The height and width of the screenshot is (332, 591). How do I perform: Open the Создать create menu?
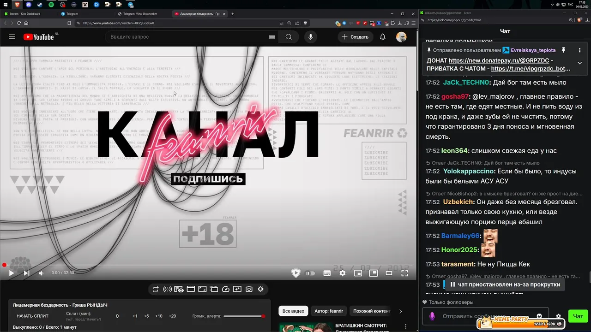pos(356,37)
